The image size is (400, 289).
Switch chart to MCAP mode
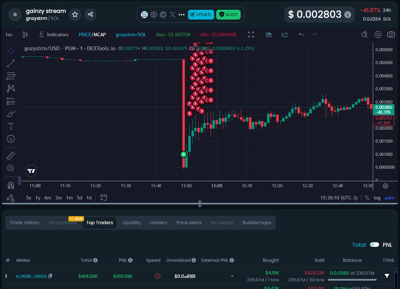click(x=99, y=35)
